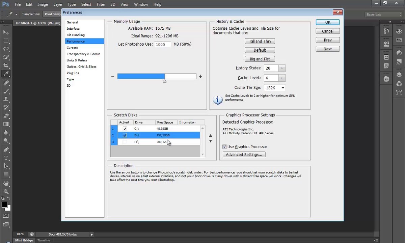This screenshot has width=405, height=243.
Task: Enable the F:\ scratch disk checkbox
Action: tap(125, 142)
